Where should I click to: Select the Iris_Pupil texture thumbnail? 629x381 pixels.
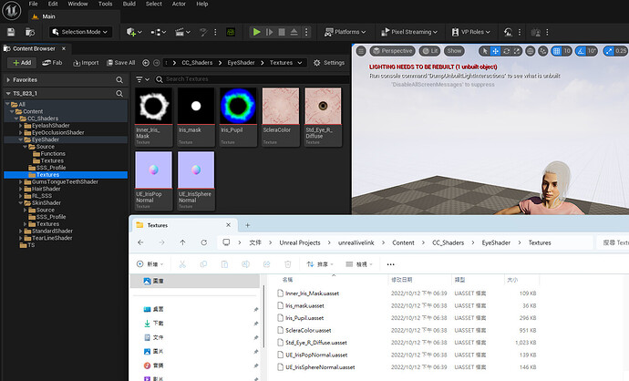pyautogui.click(x=238, y=106)
